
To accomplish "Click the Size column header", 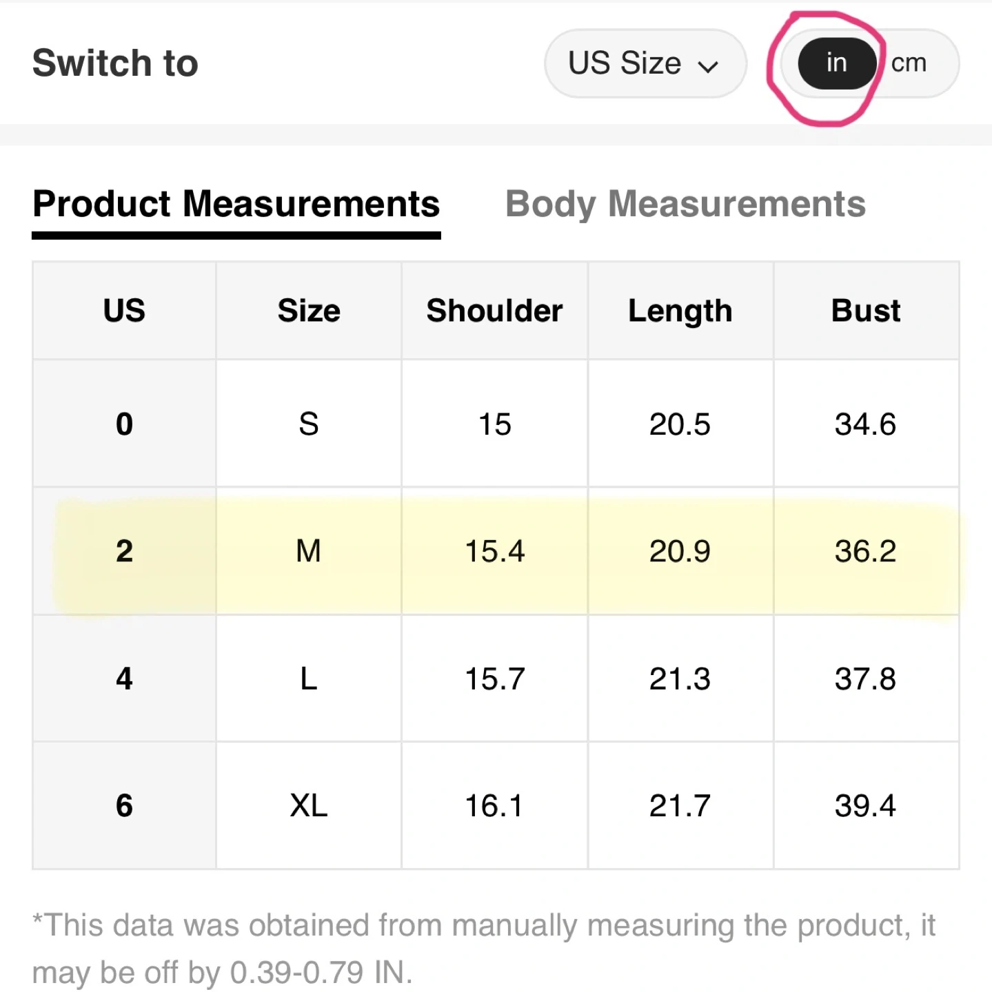I will (x=309, y=311).
